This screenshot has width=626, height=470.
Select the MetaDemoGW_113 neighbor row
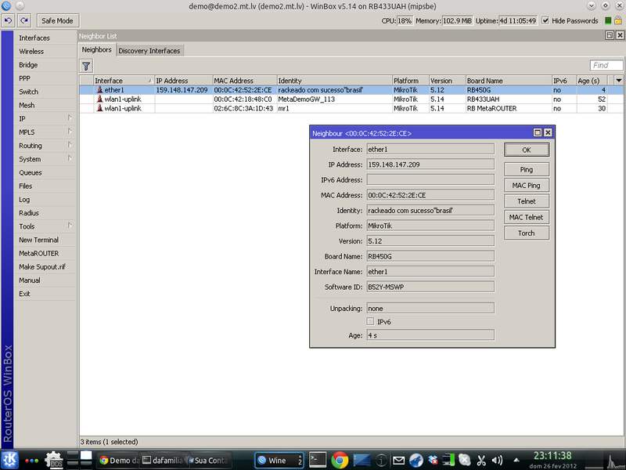(305, 99)
